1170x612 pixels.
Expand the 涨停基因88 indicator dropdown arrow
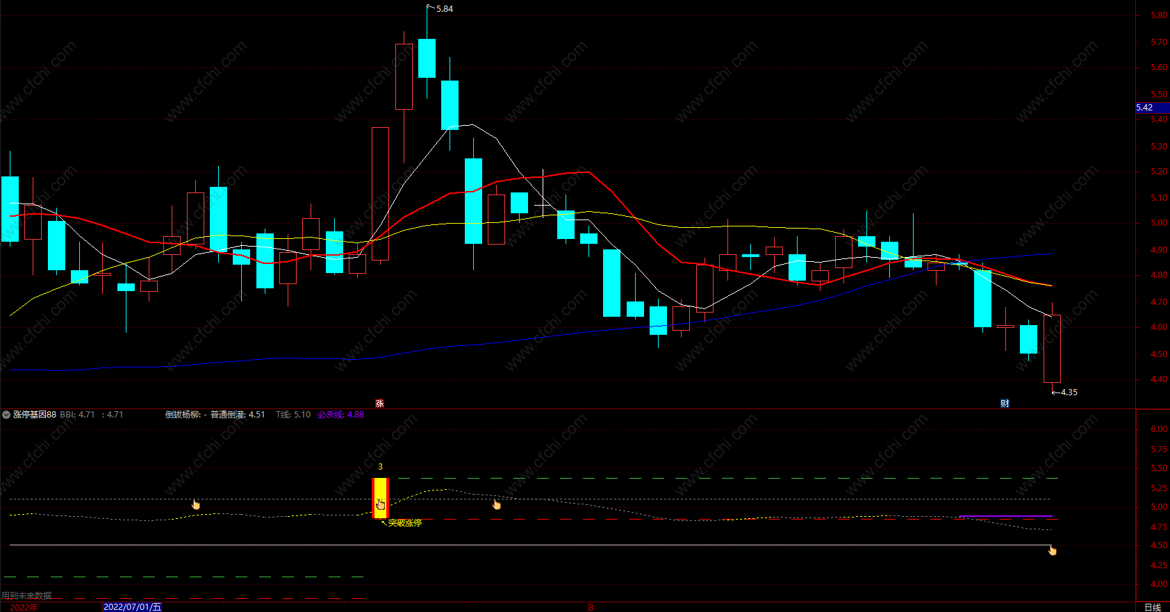pos(6,415)
